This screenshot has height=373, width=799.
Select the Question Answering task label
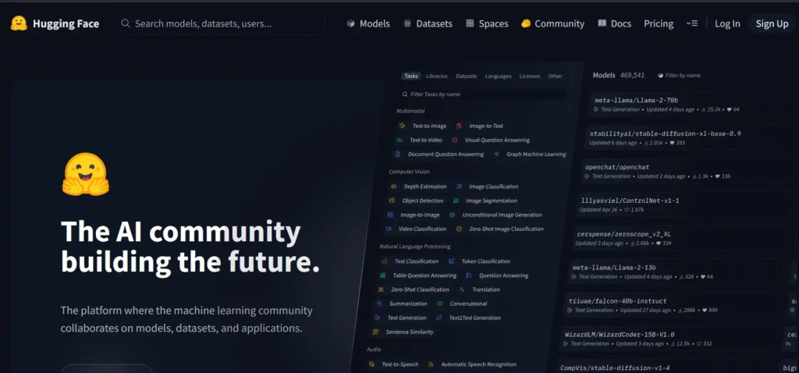click(x=503, y=275)
